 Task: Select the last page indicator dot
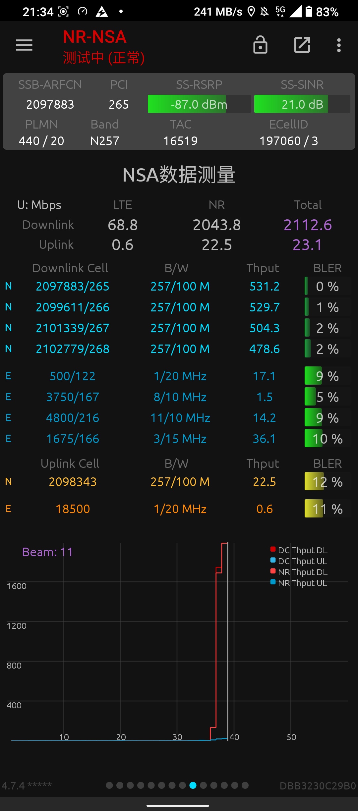pos(245,785)
